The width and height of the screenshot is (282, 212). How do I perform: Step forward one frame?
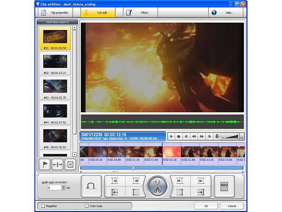pos(209,136)
